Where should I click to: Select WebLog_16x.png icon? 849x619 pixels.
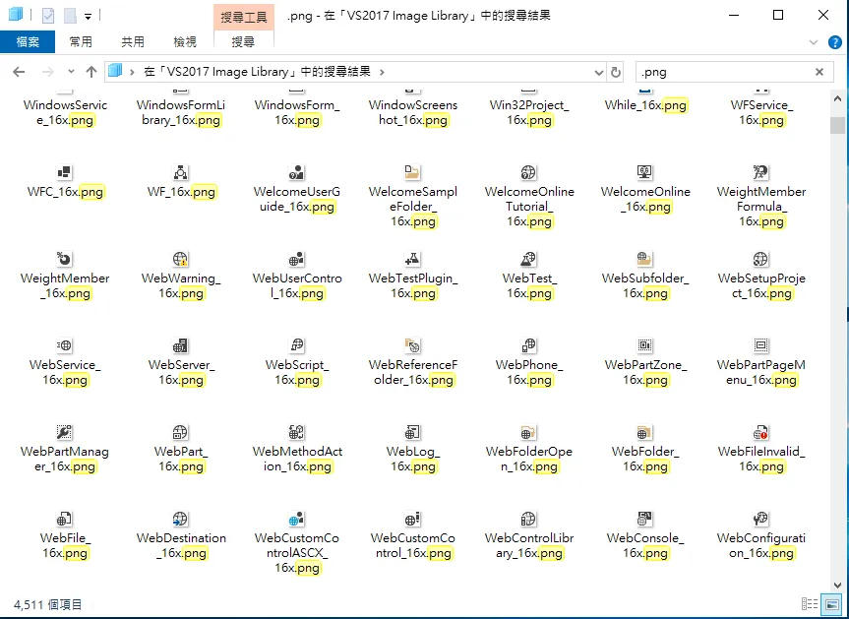click(412, 433)
